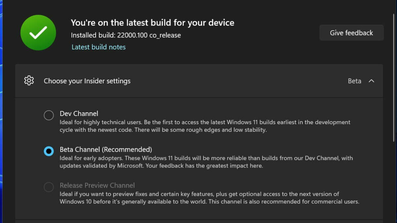Click the latest build status heading
397x223 pixels.
[152, 23]
